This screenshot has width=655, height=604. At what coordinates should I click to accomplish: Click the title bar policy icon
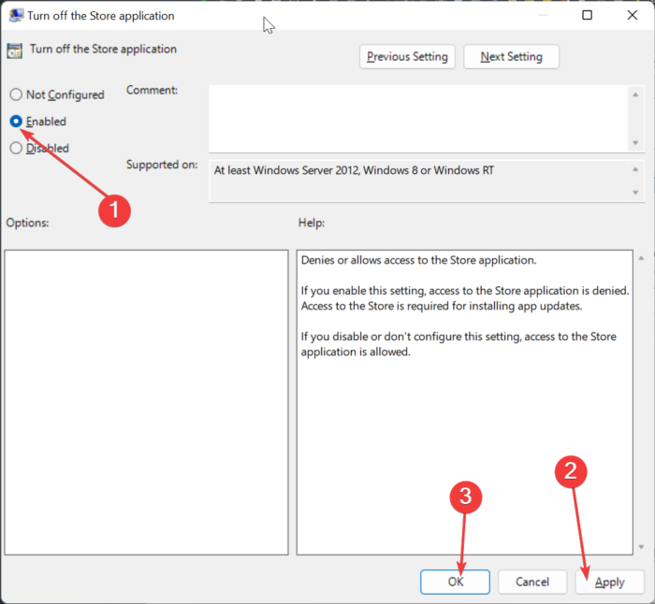(16, 16)
